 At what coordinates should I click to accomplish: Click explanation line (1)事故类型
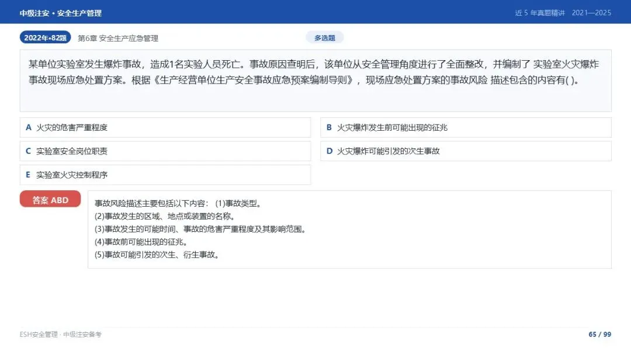point(238,203)
